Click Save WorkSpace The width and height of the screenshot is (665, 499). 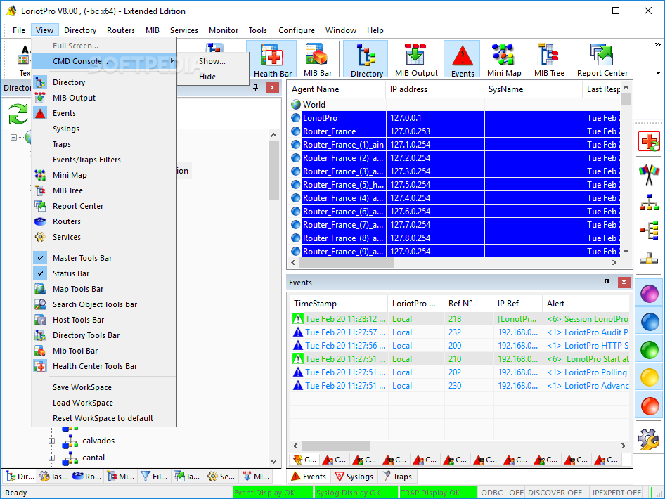[x=104, y=387]
